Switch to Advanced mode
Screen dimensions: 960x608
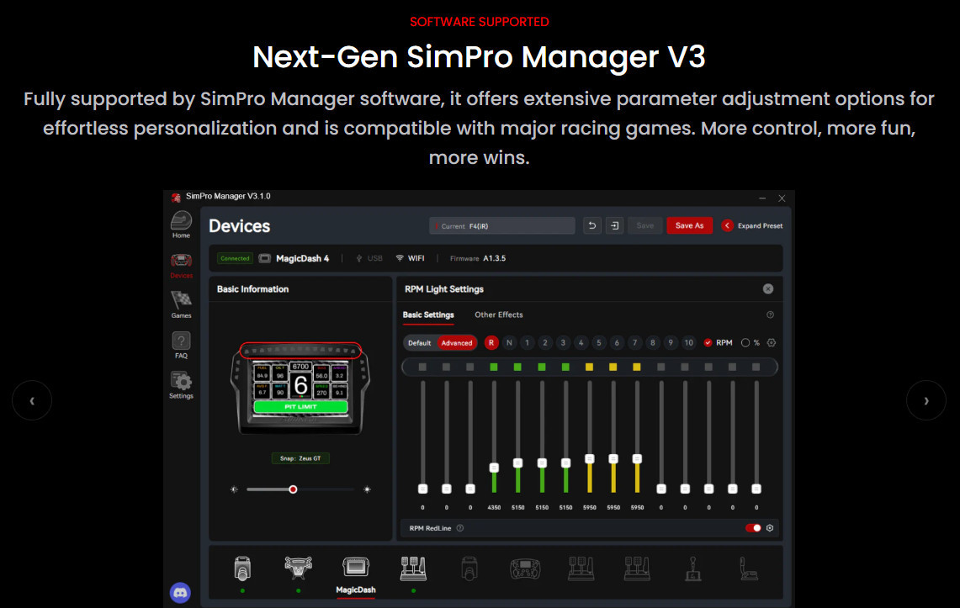(x=457, y=342)
